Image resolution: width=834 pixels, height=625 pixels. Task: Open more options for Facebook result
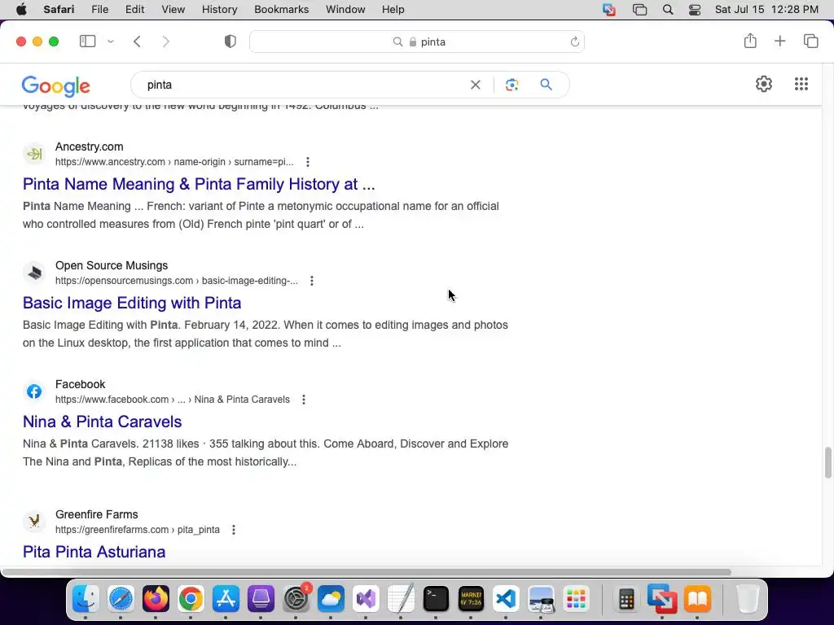(x=304, y=400)
